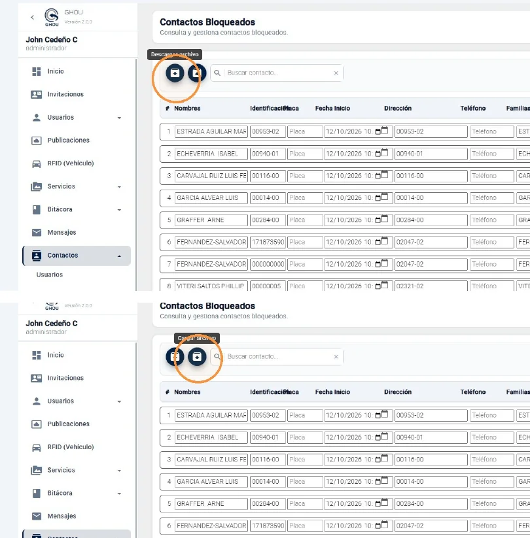Click Teléfono field in CARVAJAL RUIZ row, top screenshot

tap(491, 176)
